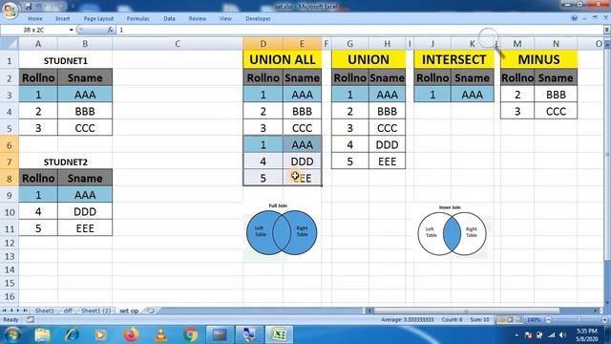611x344 pixels.
Task: Click the BBB cell in MINUS table
Action: coord(556,95)
